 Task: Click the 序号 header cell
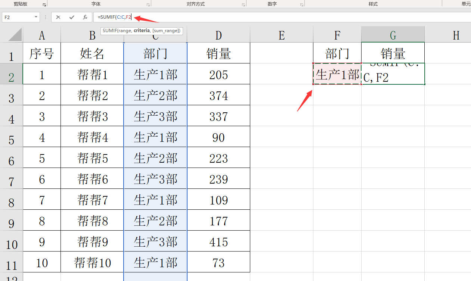42,53
